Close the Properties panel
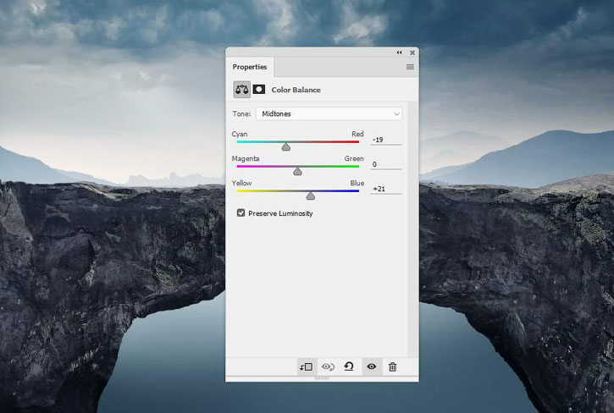Viewport: 614px width, 413px height. [x=412, y=52]
